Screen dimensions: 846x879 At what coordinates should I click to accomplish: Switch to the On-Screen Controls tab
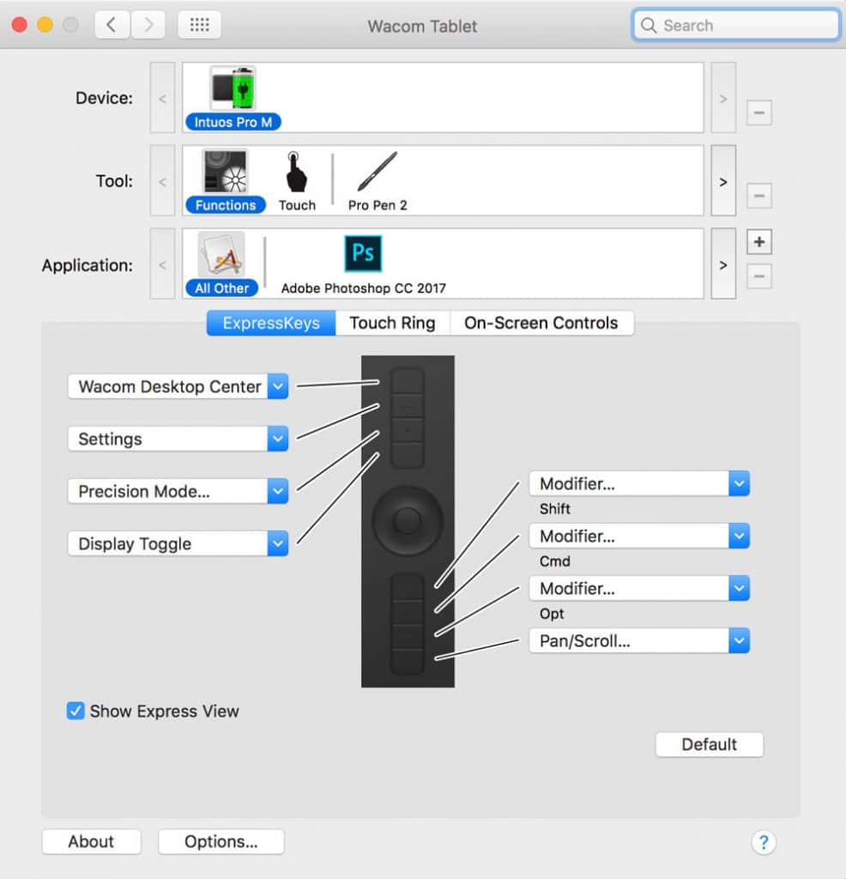tap(541, 323)
